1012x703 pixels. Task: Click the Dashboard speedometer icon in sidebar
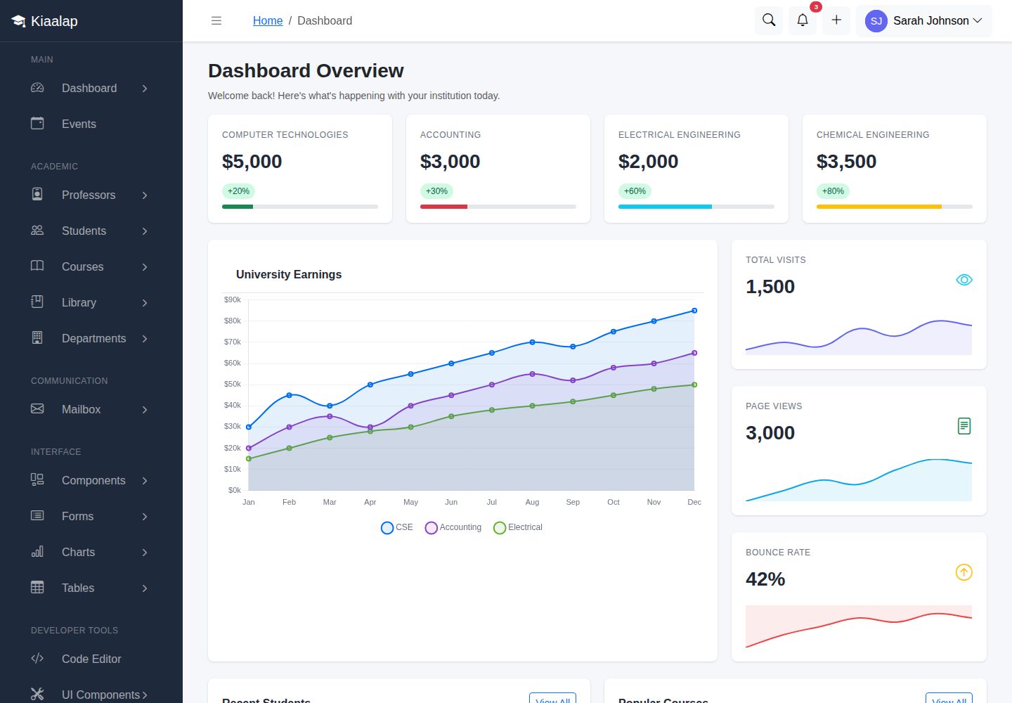37,88
